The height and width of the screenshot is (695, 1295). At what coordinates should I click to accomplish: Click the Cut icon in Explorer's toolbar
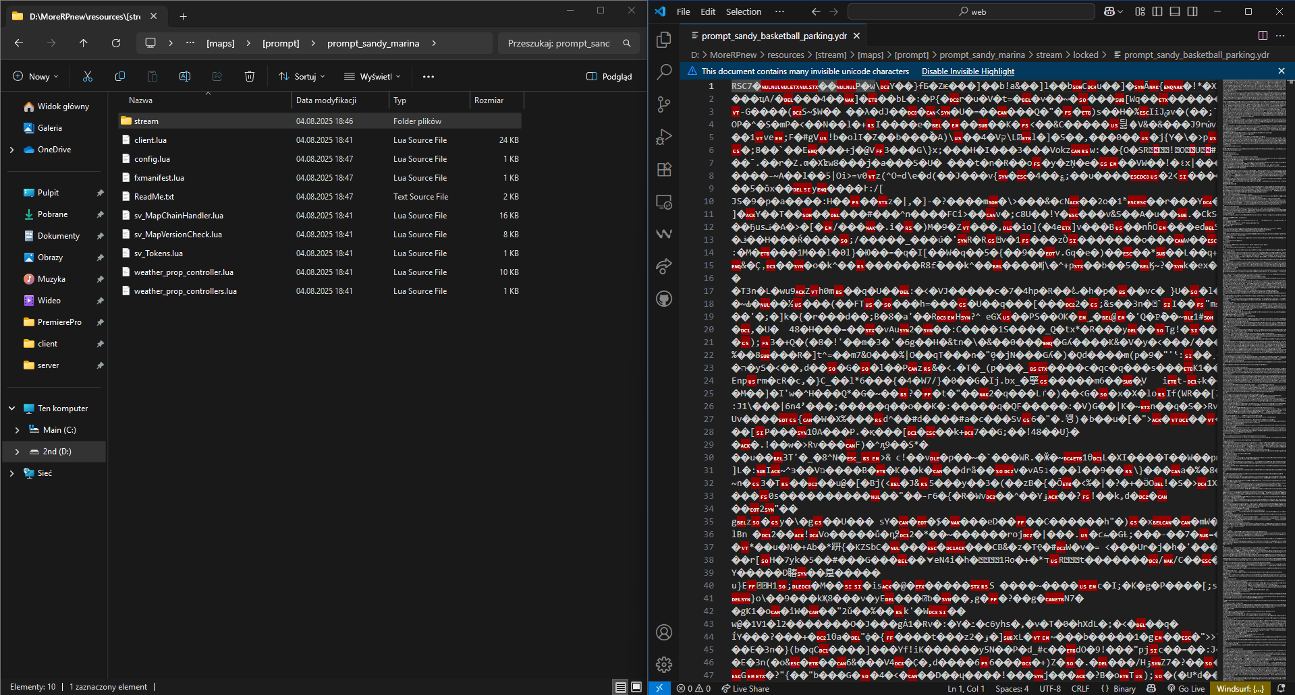pos(88,76)
